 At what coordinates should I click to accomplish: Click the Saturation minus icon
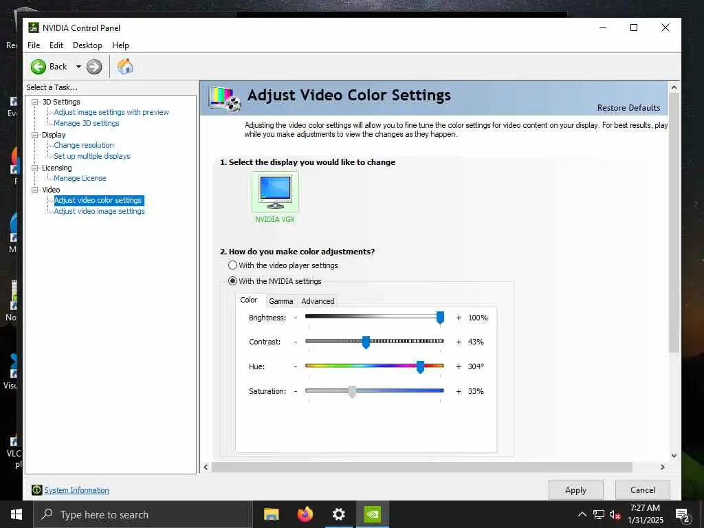[296, 391]
